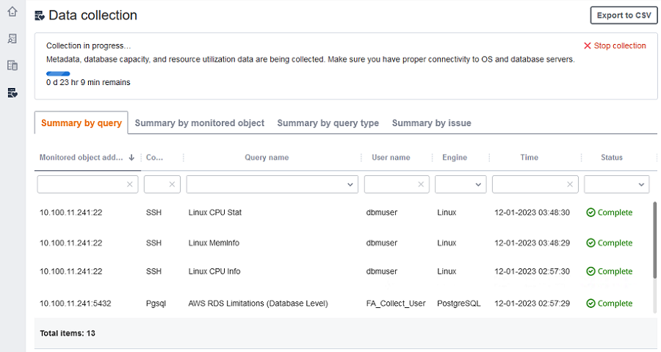Expand the Query name filter dropdown

pos(350,185)
